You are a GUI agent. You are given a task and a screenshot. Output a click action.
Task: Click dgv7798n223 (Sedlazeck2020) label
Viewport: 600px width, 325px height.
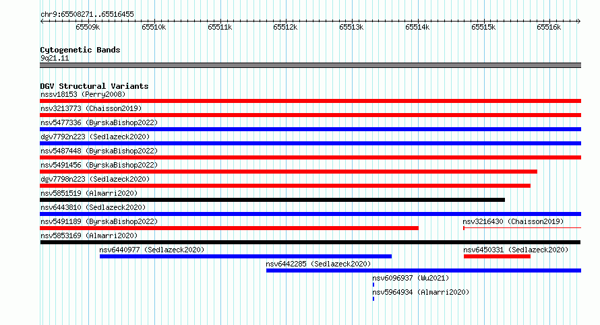point(95,179)
